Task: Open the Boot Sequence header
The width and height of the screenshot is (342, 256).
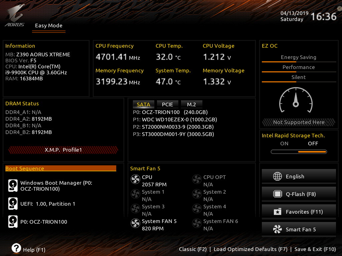Action: (61, 168)
